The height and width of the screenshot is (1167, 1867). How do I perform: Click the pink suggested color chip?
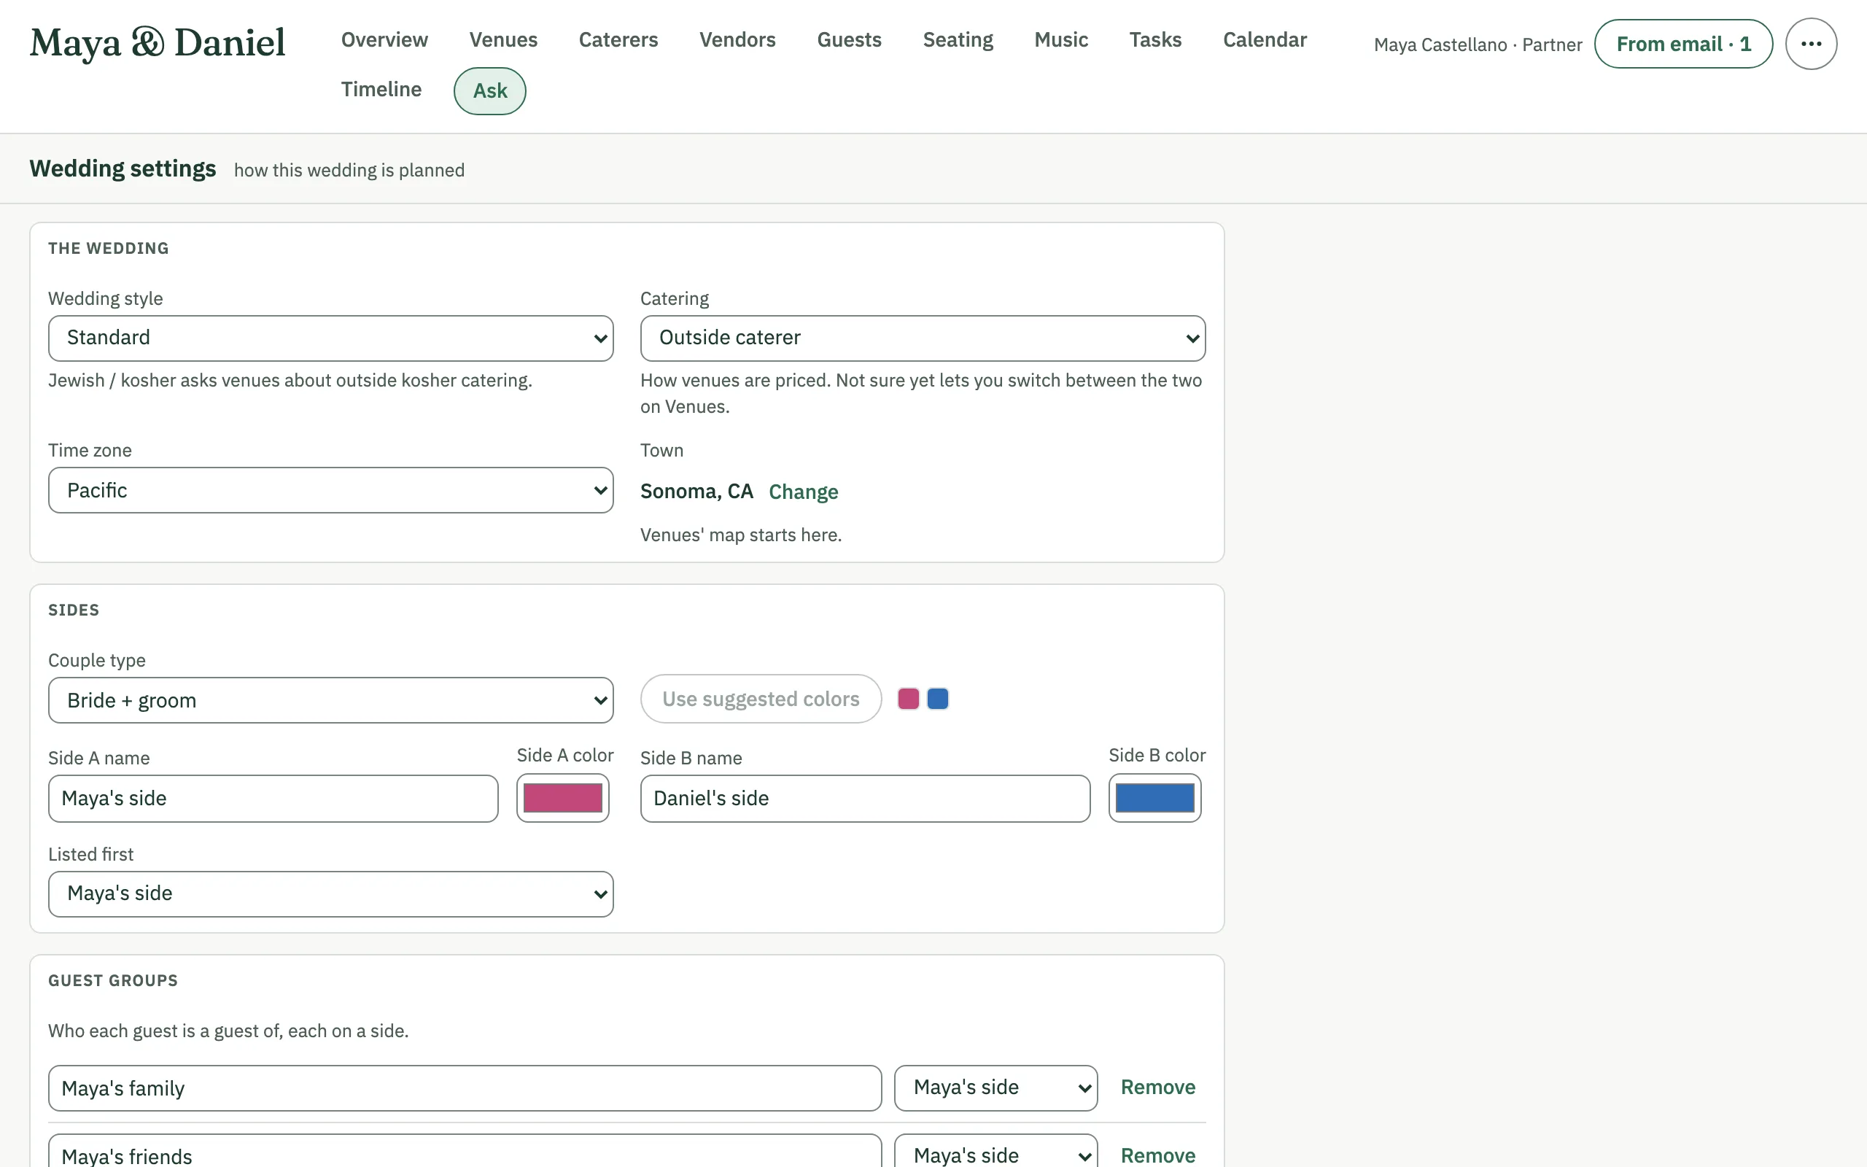pyautogui.click(x=908, y=699)
